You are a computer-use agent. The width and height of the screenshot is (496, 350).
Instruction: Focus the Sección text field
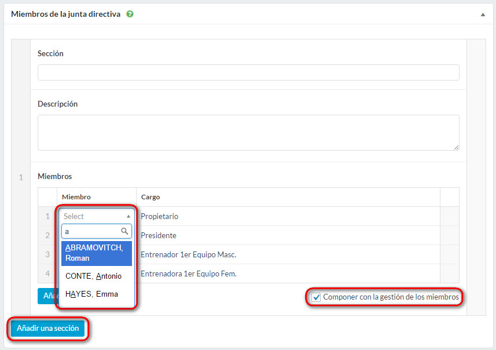(x=248, y=72)
